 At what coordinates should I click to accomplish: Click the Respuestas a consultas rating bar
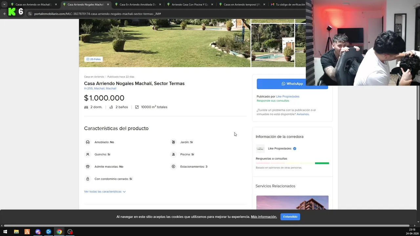[x=292, y=163]
